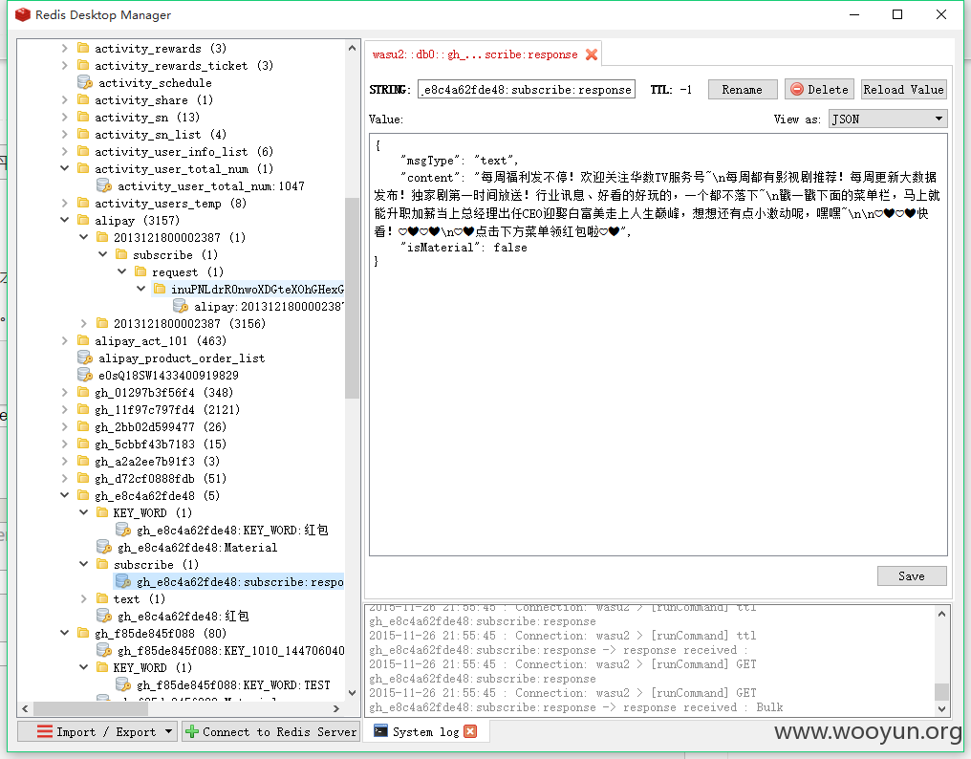971x759 pixels.
Task: Click the terminal icon on System log tab
Action: pyautogui.click(x=380, y=731)
